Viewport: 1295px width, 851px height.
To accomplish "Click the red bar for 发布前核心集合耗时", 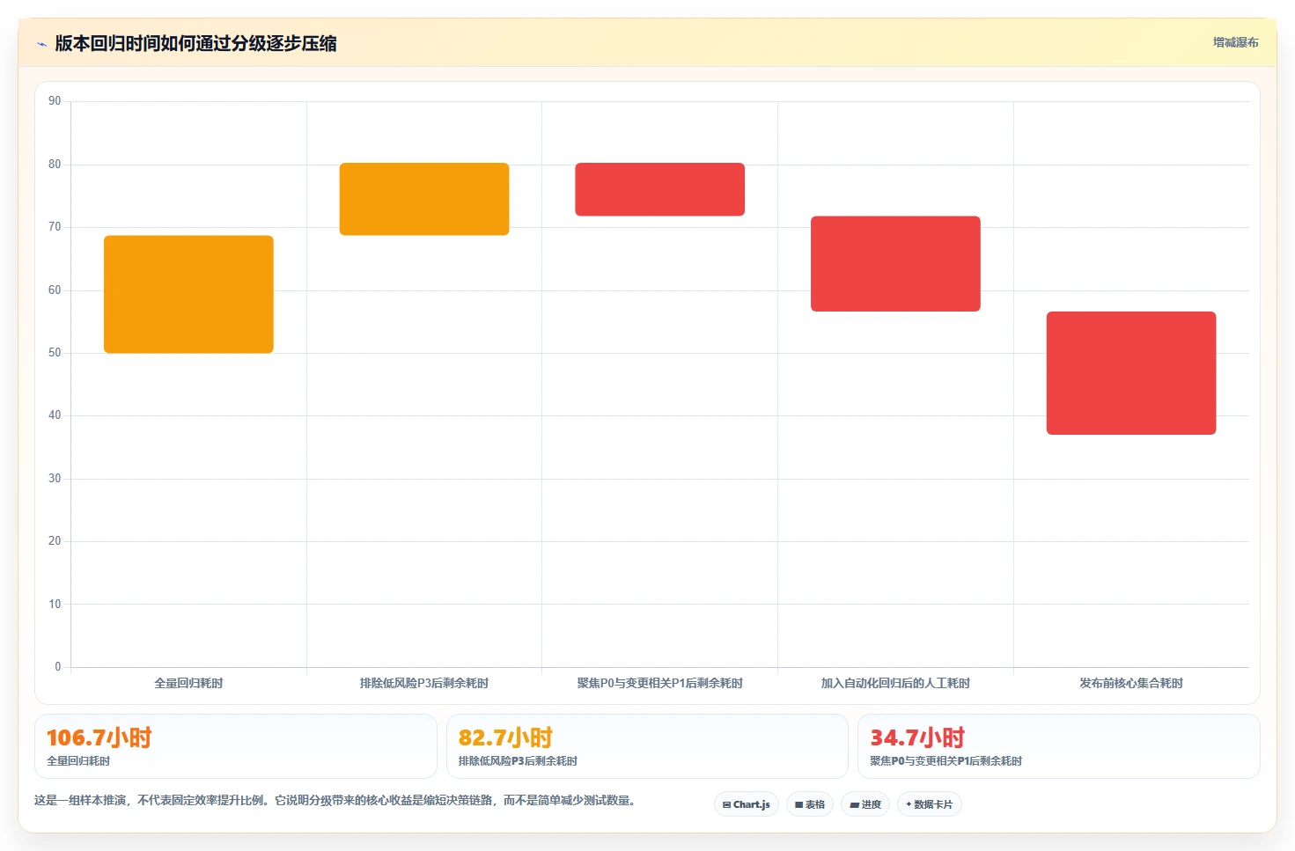I will point(1131,373).
